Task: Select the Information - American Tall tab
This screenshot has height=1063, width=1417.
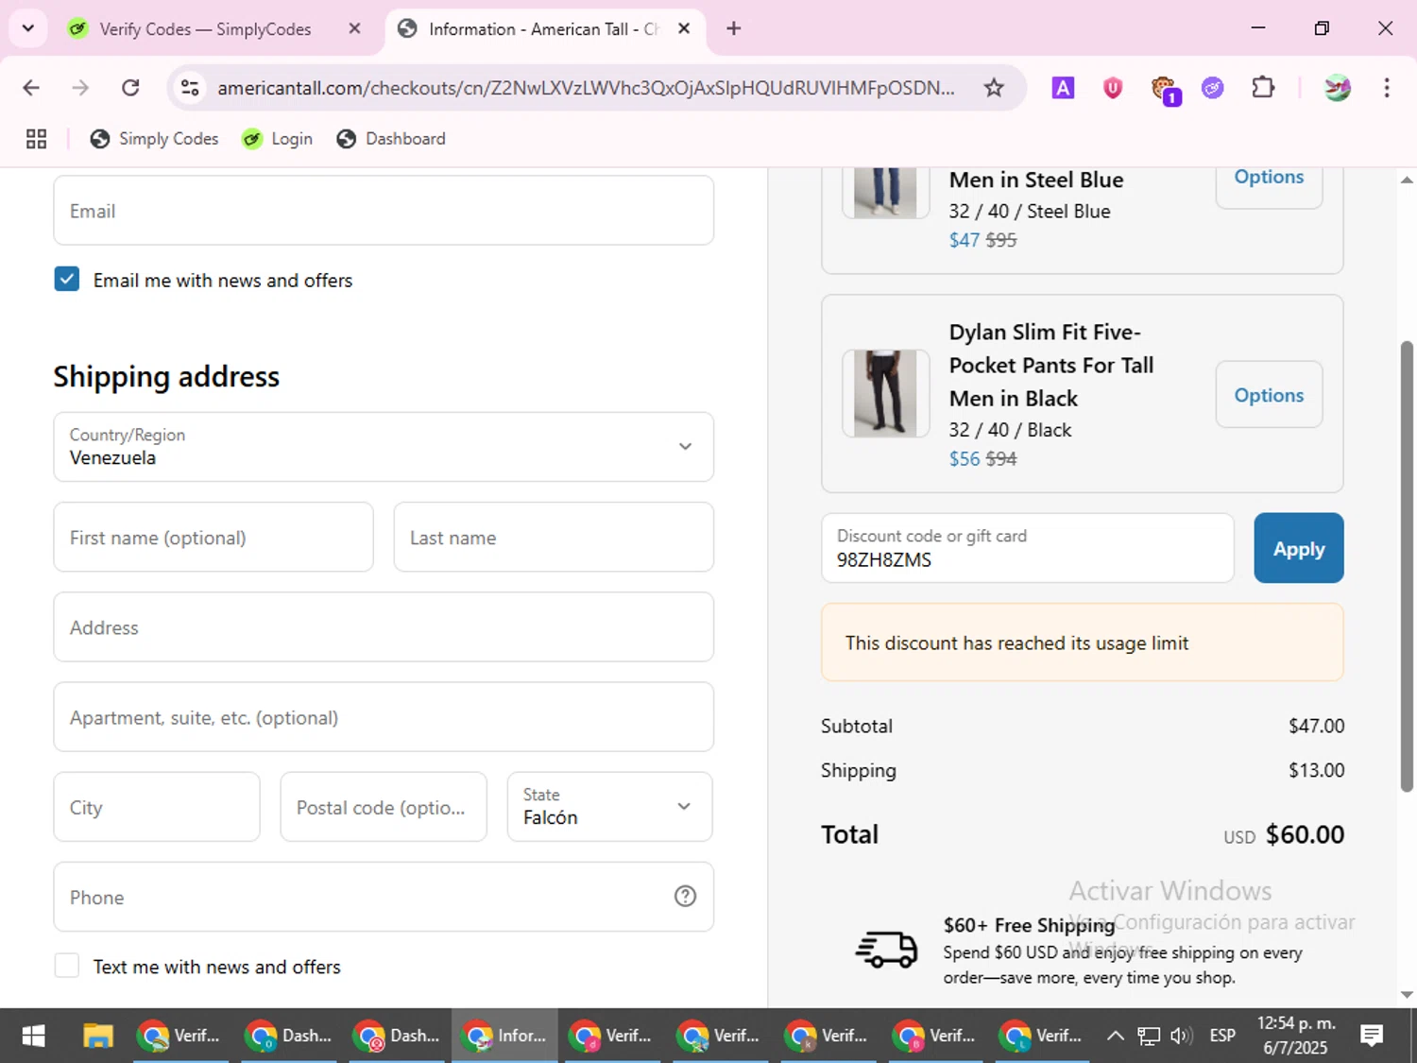Action: click(x=545, y=28)
